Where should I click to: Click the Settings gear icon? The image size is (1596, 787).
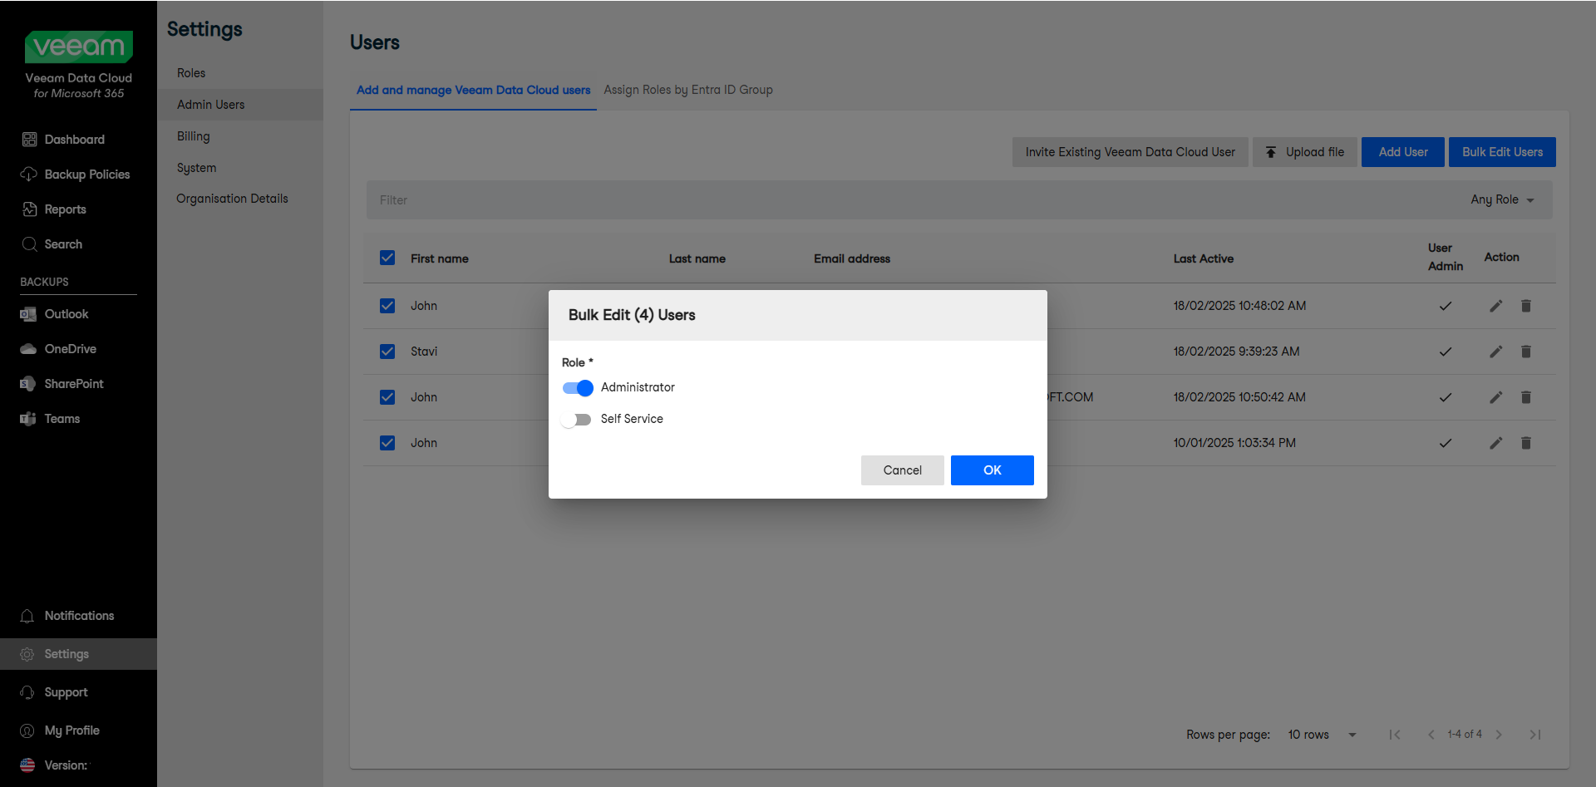click(27, 654)
